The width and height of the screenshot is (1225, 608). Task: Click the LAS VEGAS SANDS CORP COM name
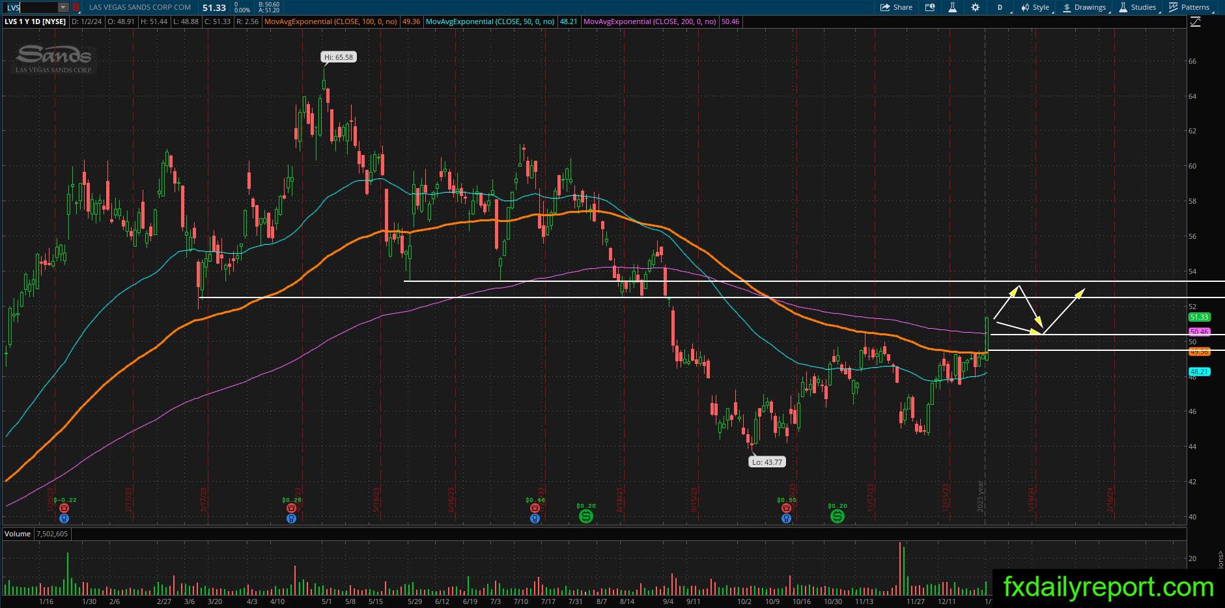pos(140,7)
